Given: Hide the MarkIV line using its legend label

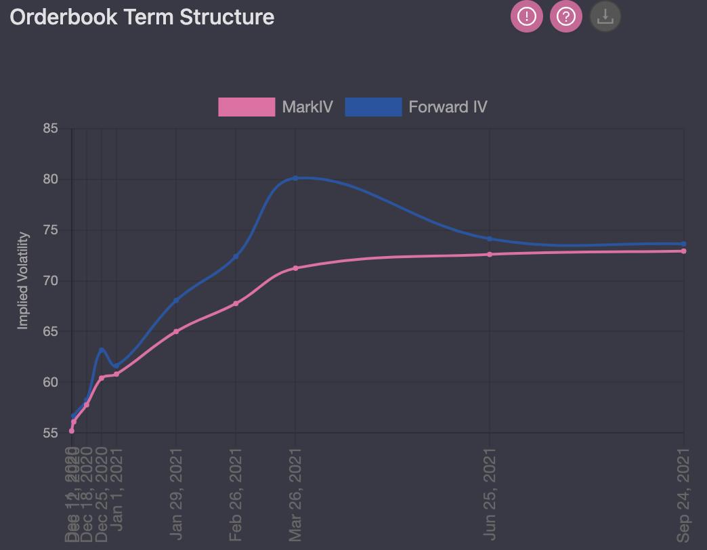Looking at the screenshot, I should [x=307, y=107].
